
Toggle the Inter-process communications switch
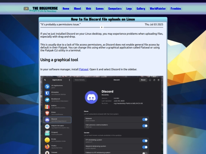[x=145, y=126]
